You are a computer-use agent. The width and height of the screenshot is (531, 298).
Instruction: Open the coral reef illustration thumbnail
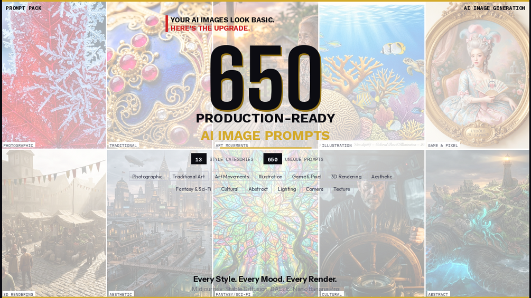tap(371, 75)
